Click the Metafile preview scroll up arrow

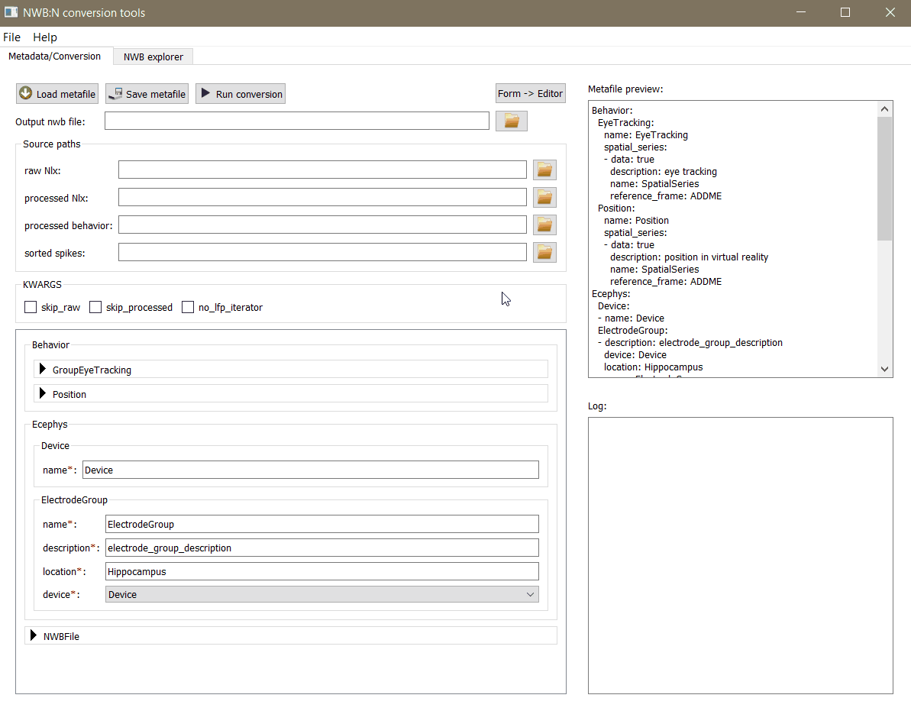click(x=884, y=109)
